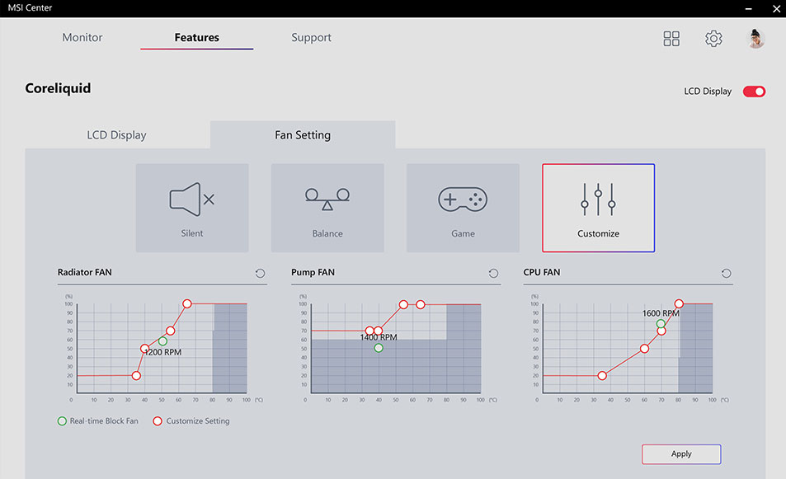Click the user profile avatar
Screen dimensions: 786x479
(x=755, y=39)
